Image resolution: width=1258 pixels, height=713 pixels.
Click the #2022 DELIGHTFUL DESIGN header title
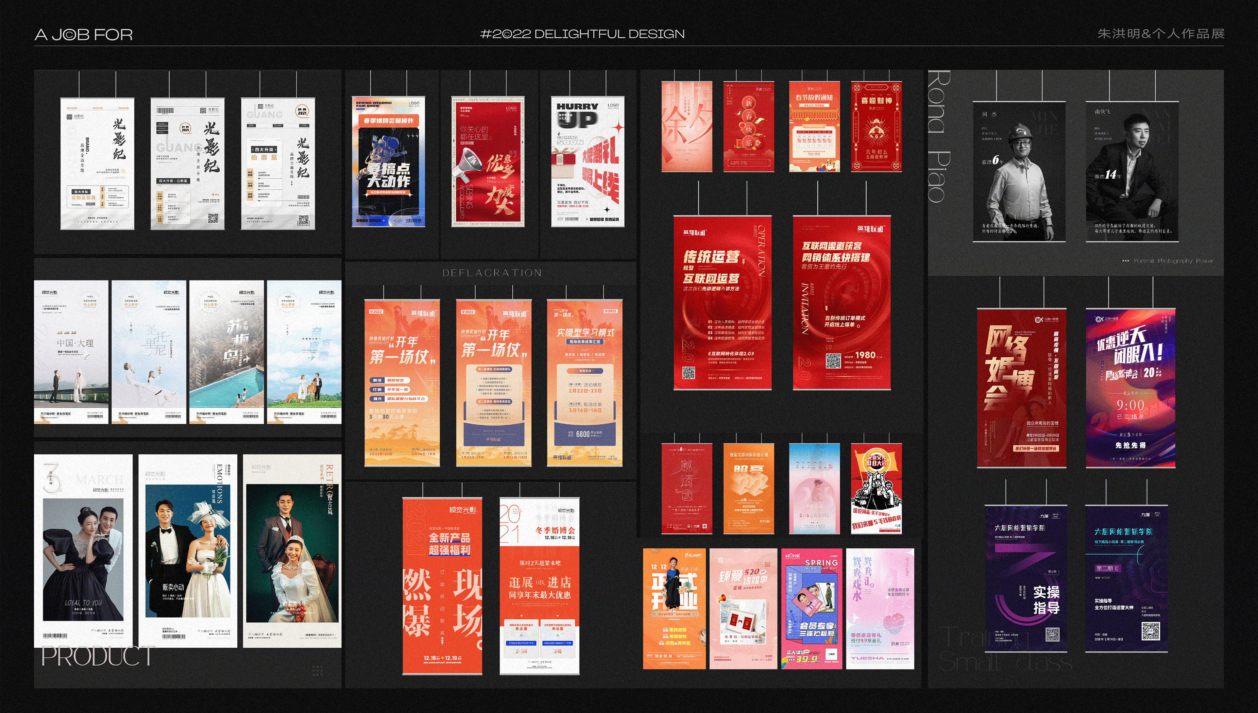coord(582,34)
